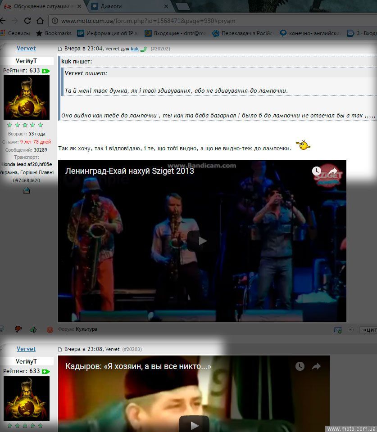Click Vervet's avatar in the first post

click(27, 98)
